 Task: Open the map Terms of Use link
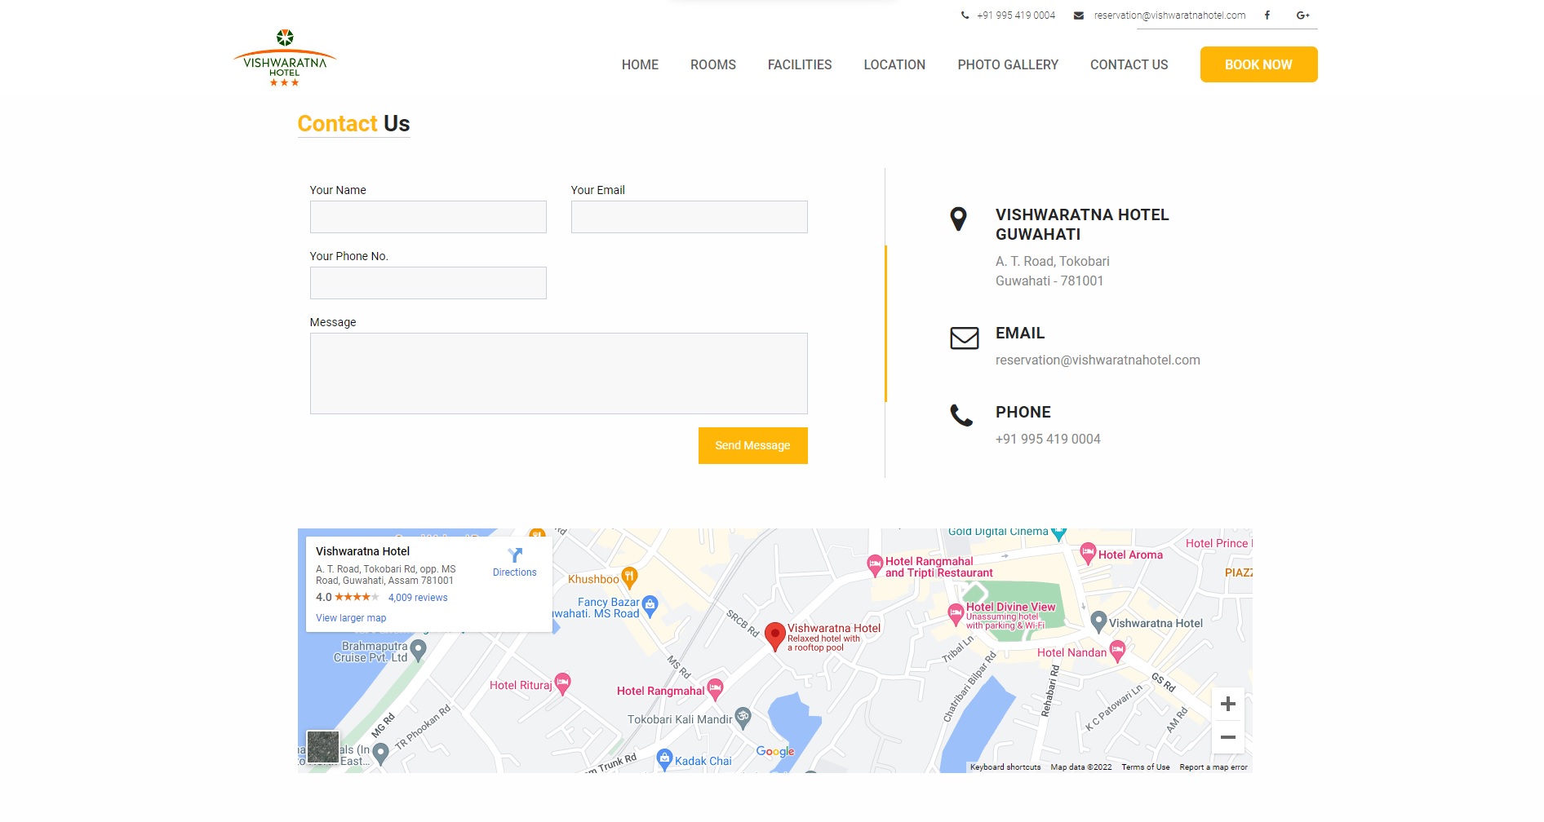pos(1146,767)
